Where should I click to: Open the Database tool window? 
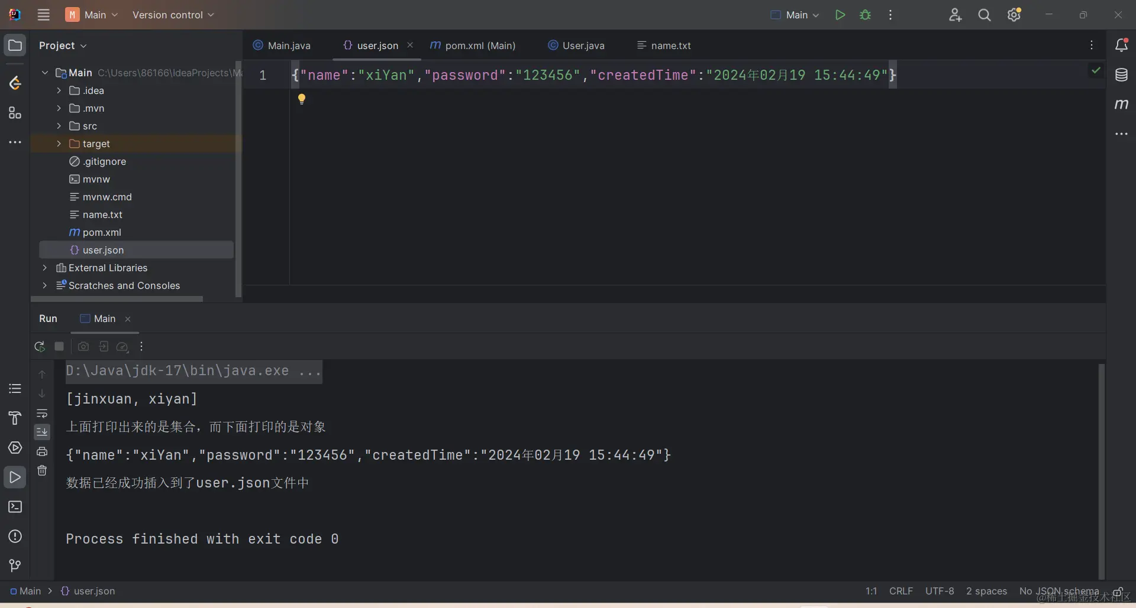coord(1121,75)
